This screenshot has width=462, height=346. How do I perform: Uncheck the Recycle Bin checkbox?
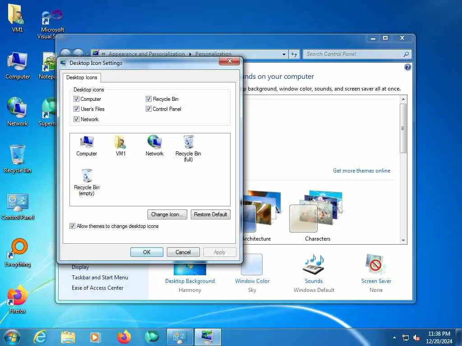coord(148,99)
